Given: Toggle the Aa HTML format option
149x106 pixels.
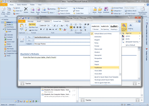Looking at the screenshot, I should (x=32, y=25).
